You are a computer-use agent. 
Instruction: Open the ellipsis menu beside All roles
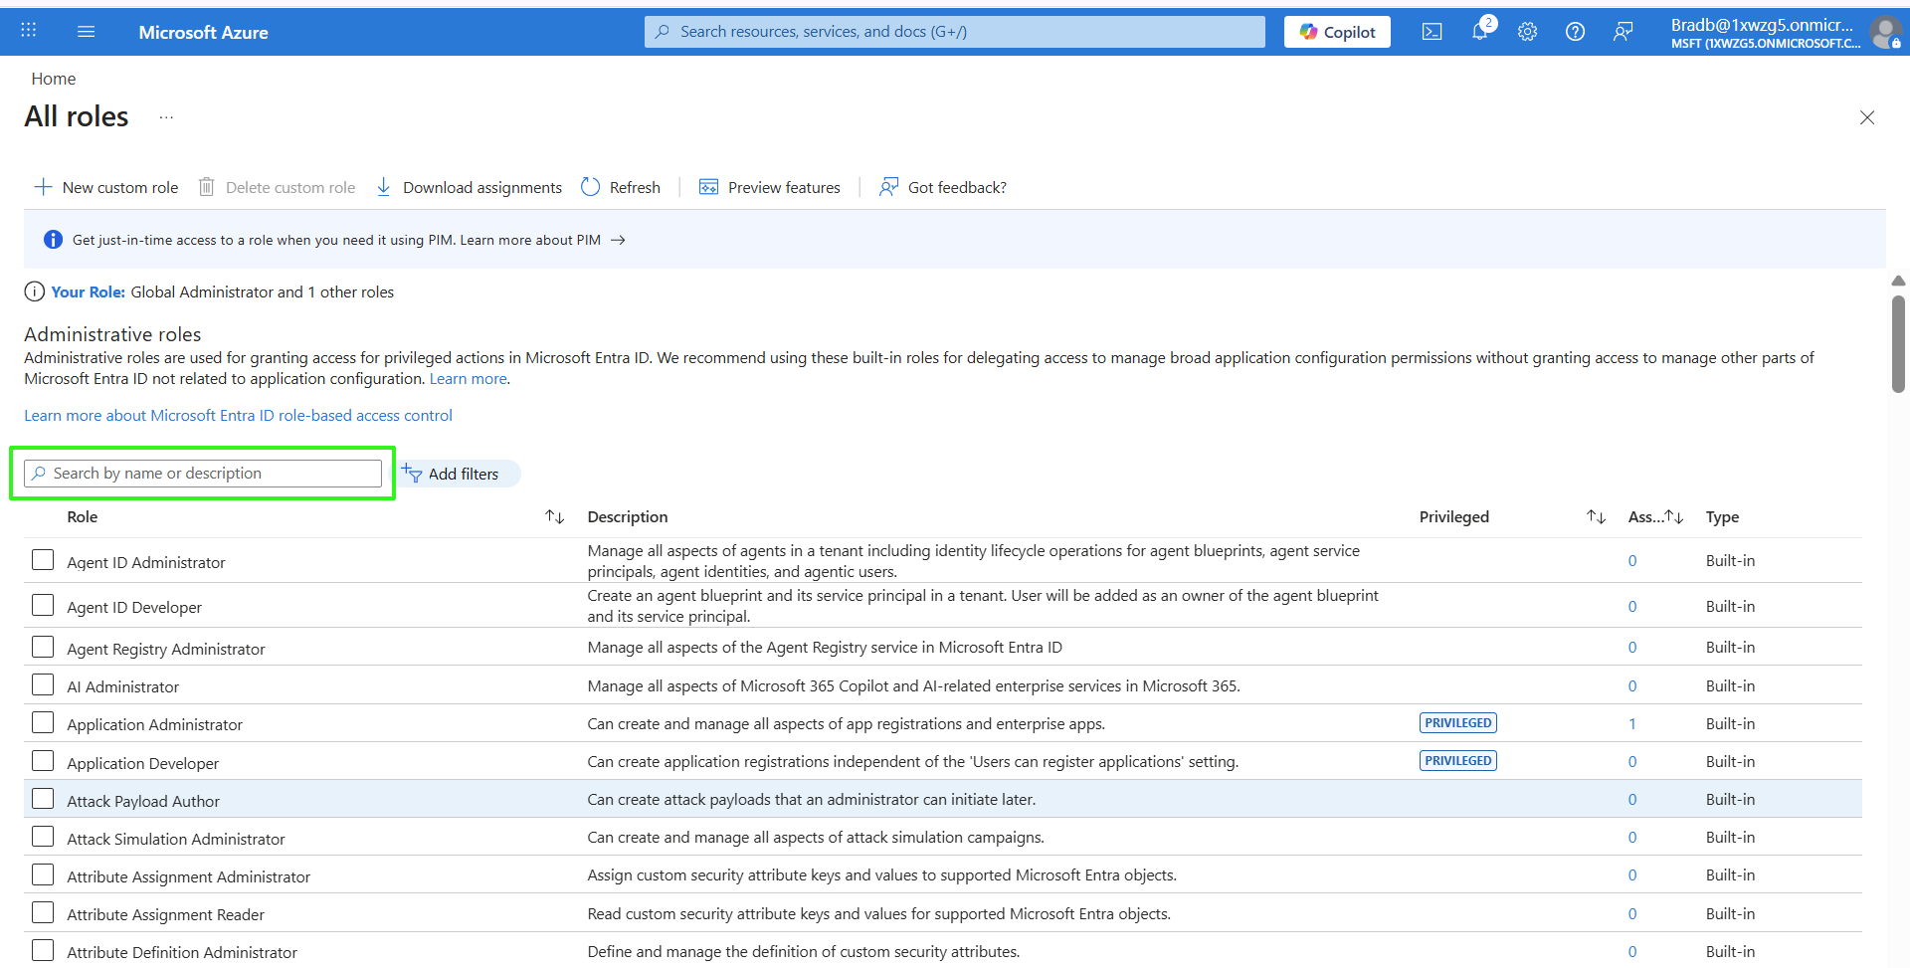(166, 117)
